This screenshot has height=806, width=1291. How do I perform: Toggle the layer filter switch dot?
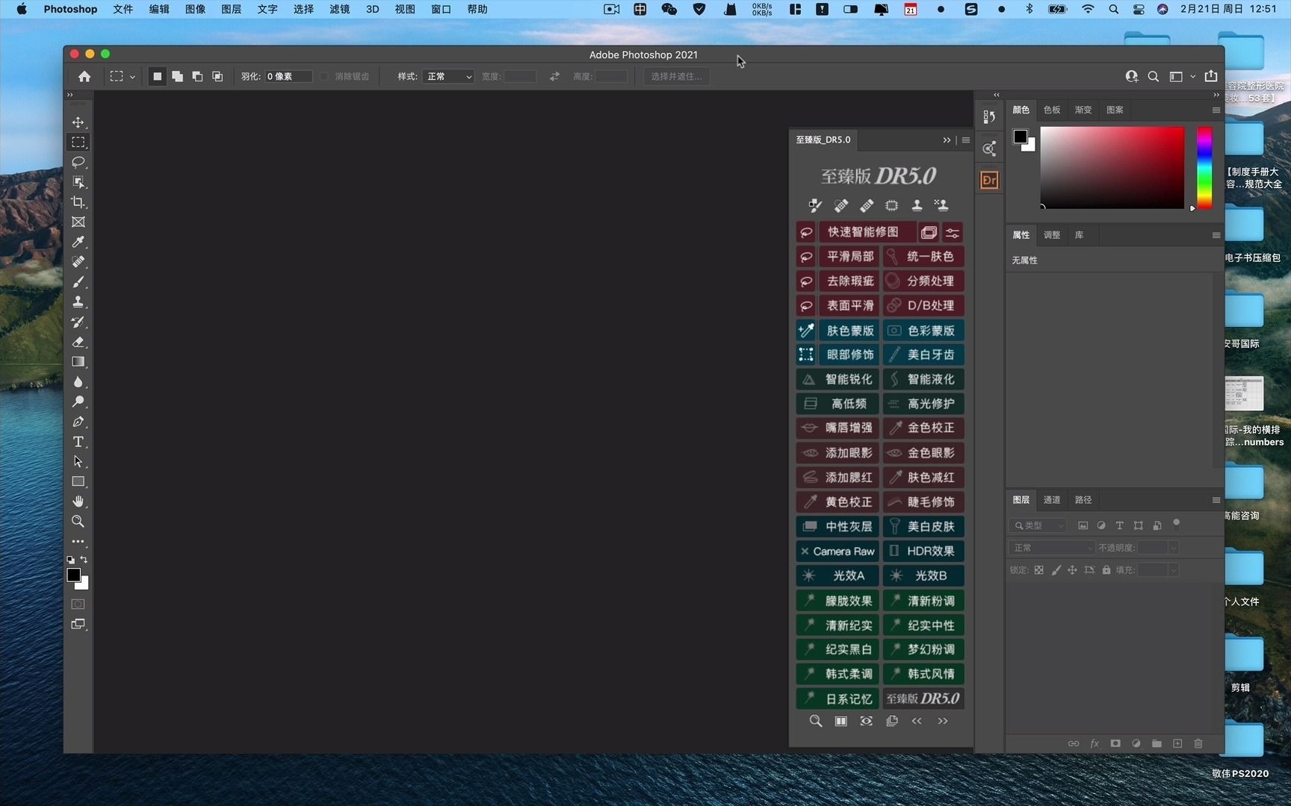pos(1176,523)
